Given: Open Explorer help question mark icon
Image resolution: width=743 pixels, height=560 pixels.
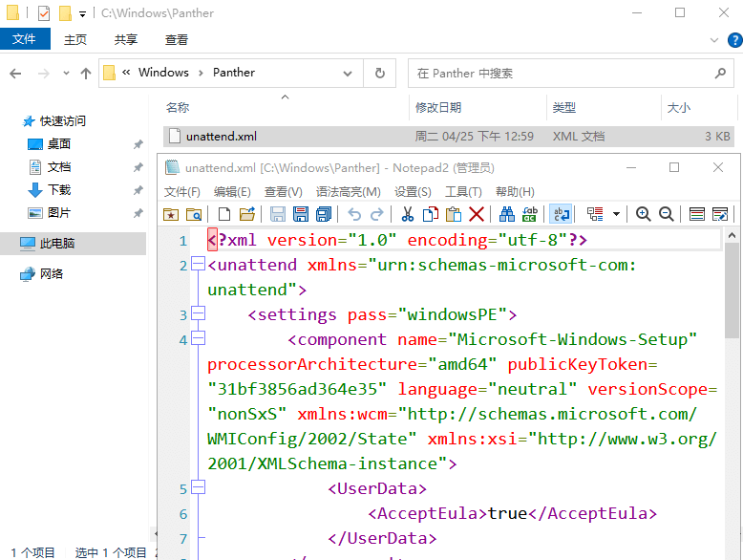Looking at the screenshot, I should (735, 40).
